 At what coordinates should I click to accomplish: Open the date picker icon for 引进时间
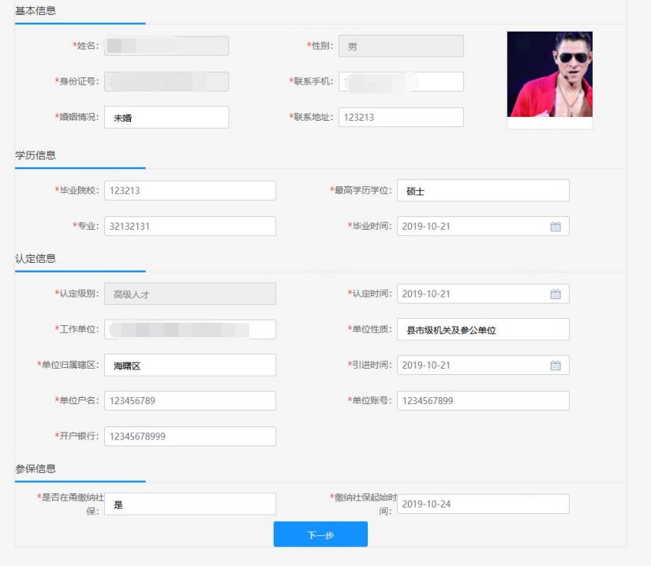click(x=555, y=365)
